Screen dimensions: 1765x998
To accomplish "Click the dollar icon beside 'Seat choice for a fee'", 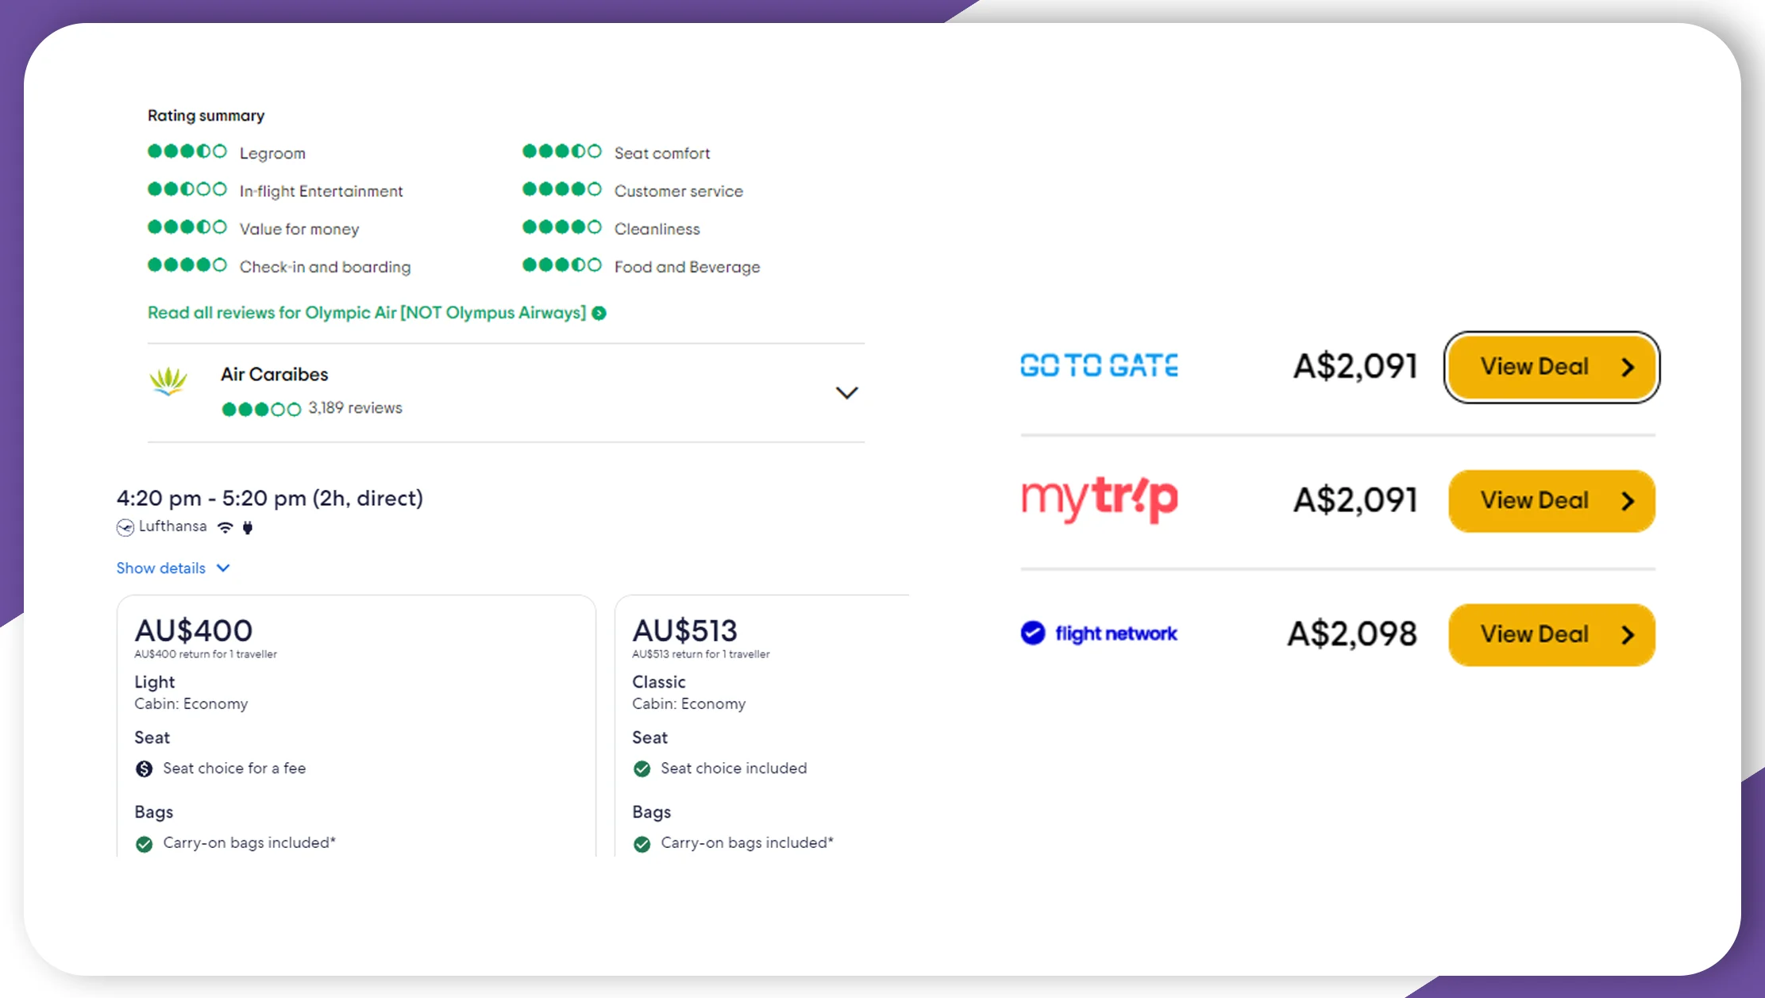I will tap(143, 769).
